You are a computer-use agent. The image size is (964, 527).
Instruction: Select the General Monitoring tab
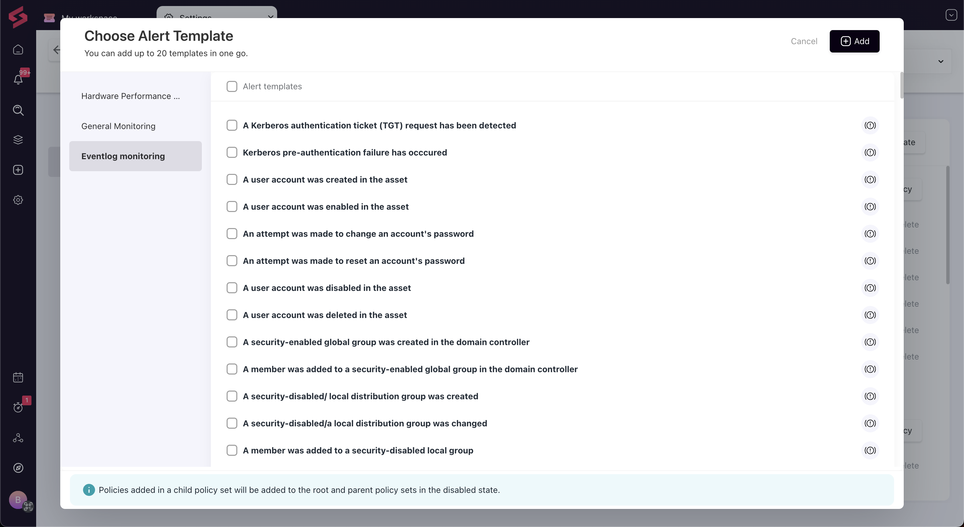coord(118,126)
